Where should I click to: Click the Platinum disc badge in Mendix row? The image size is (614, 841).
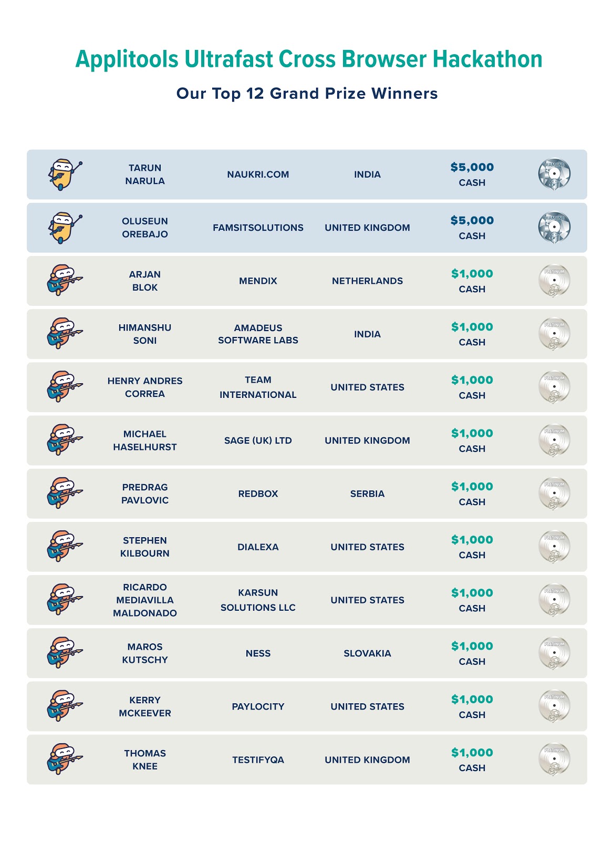coord(554,281)
